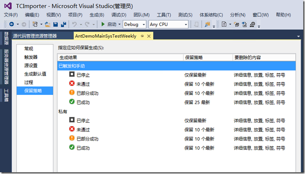Viewport: 305px width, 174px height.
Task: Open the 团队(M) menu
Action: click(141, 15)
